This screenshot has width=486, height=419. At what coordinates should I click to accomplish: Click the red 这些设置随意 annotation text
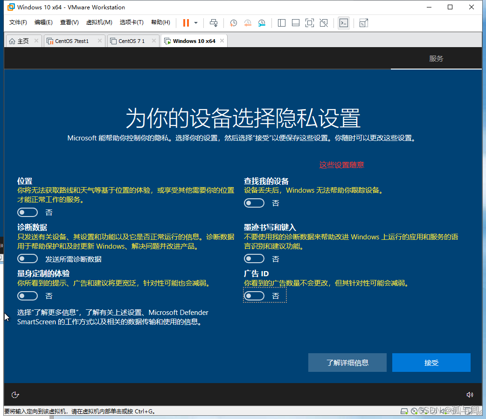point(342,165)
